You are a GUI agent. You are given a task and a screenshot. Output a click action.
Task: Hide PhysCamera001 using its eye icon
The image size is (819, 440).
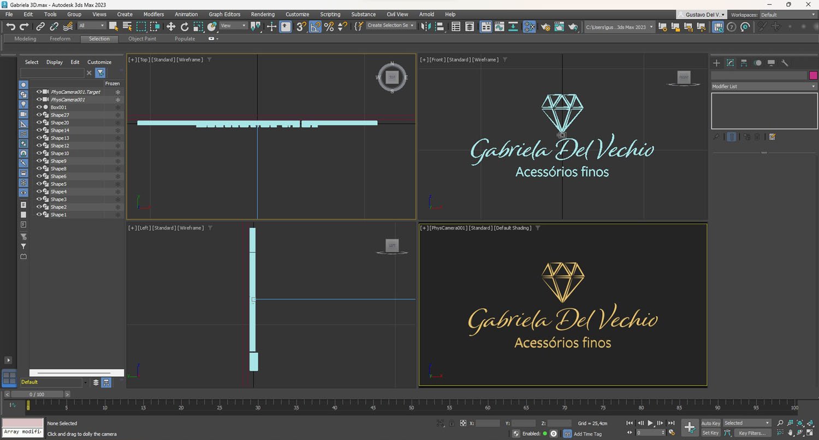click(x=39, y=100)
